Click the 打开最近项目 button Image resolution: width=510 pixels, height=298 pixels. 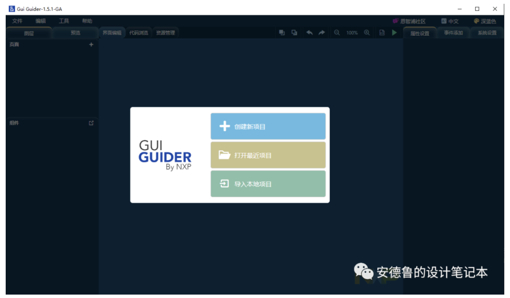coord(268,155)
